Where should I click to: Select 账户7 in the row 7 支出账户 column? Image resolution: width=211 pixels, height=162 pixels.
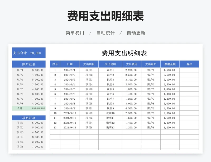tap(151, 99)
